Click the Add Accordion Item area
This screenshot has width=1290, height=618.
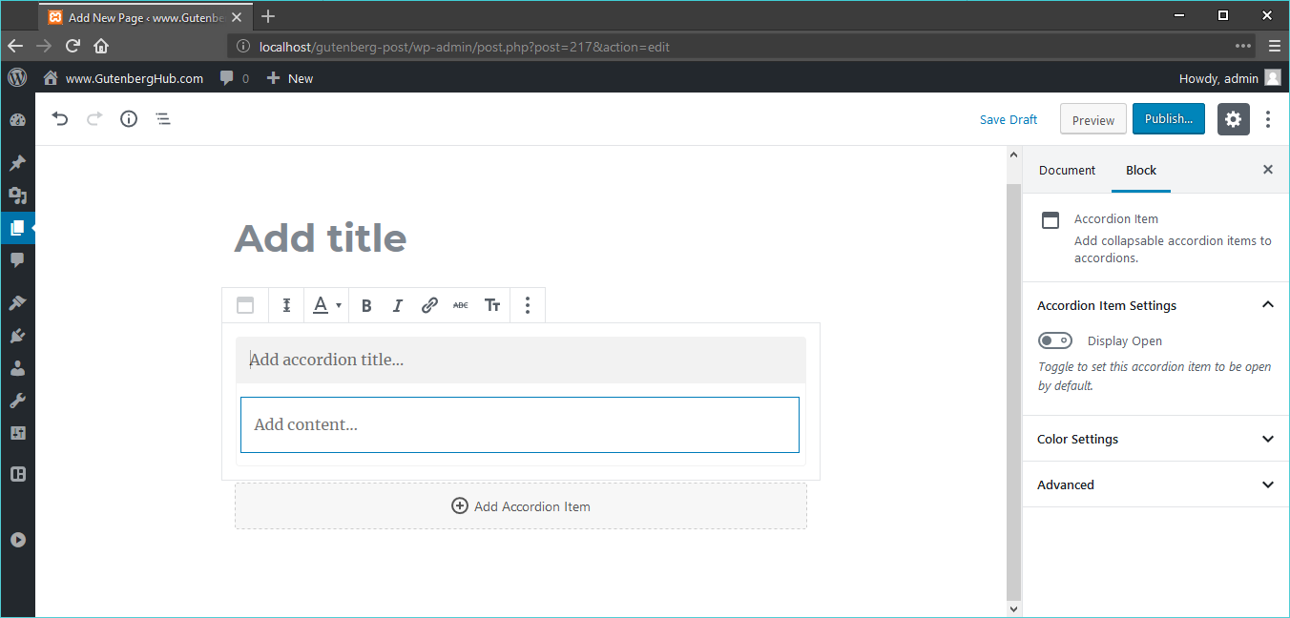521,505
